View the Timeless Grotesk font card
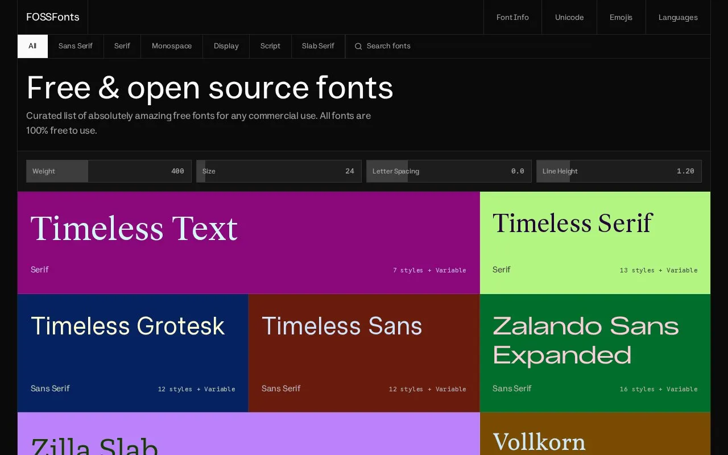 tap(133, 353)
